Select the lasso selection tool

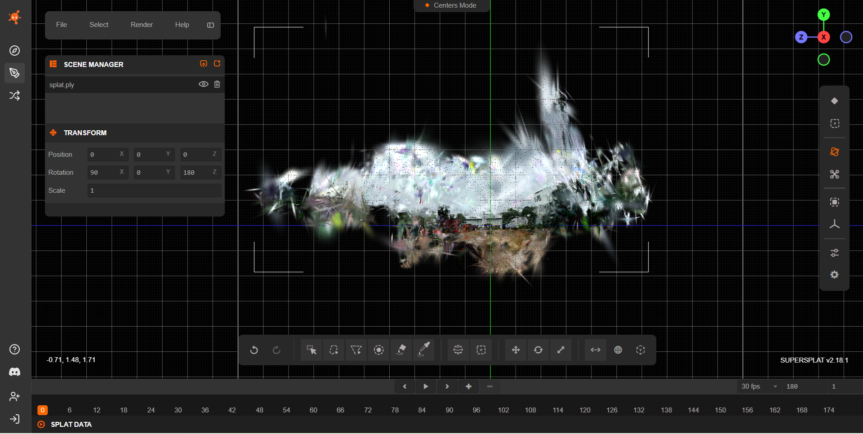coord(334,350)
